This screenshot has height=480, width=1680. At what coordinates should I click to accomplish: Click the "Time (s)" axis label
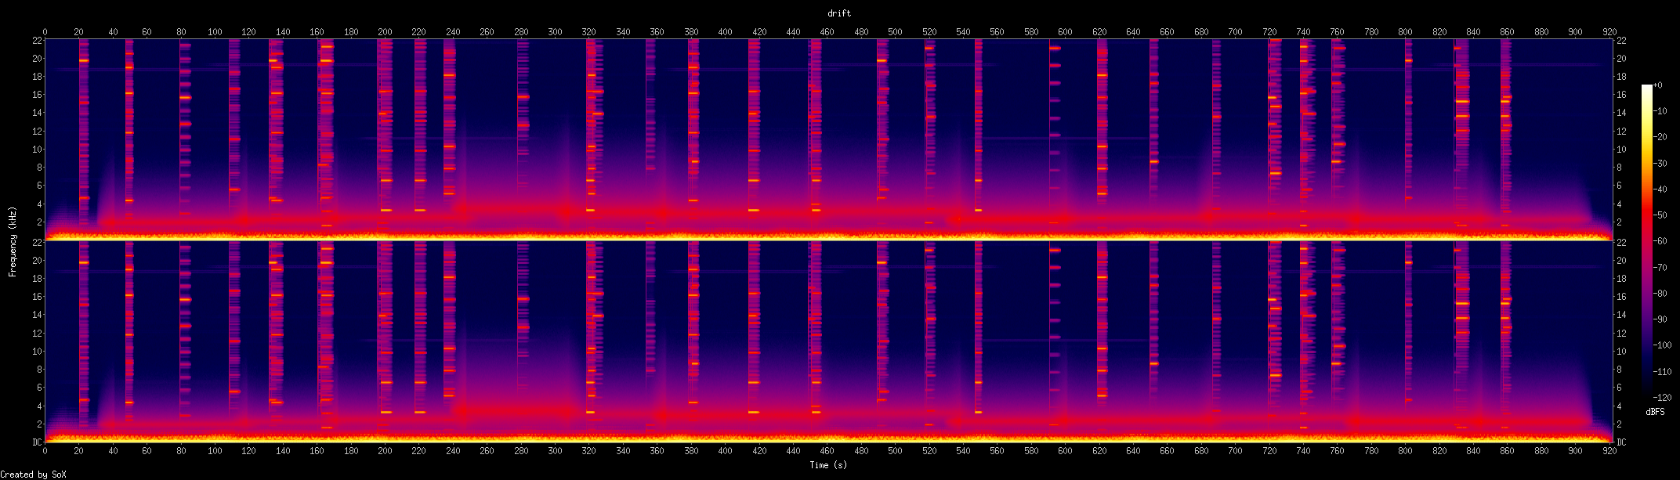coord(828,465)
